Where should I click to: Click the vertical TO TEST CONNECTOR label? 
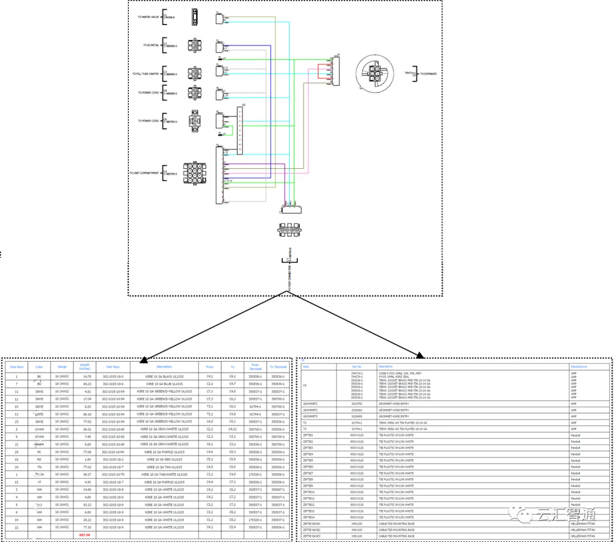pos(290,278)
